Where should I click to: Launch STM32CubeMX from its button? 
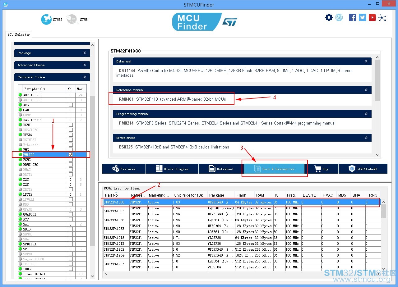363,169
